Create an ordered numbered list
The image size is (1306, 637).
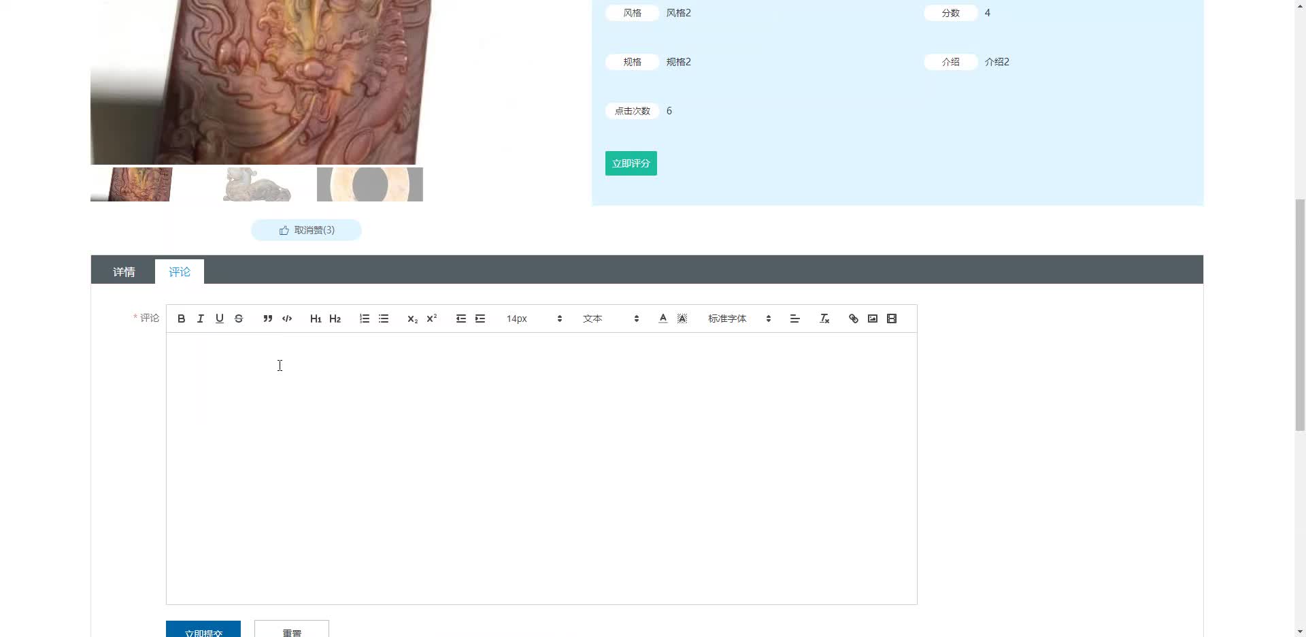click(364, 318)
